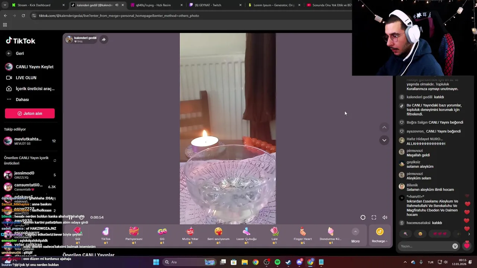Screen dimensions: 477x268
Task: Switch to the Sonunda Onu Yok Ettik YouTube tab
Action: [x=329, y=5]
